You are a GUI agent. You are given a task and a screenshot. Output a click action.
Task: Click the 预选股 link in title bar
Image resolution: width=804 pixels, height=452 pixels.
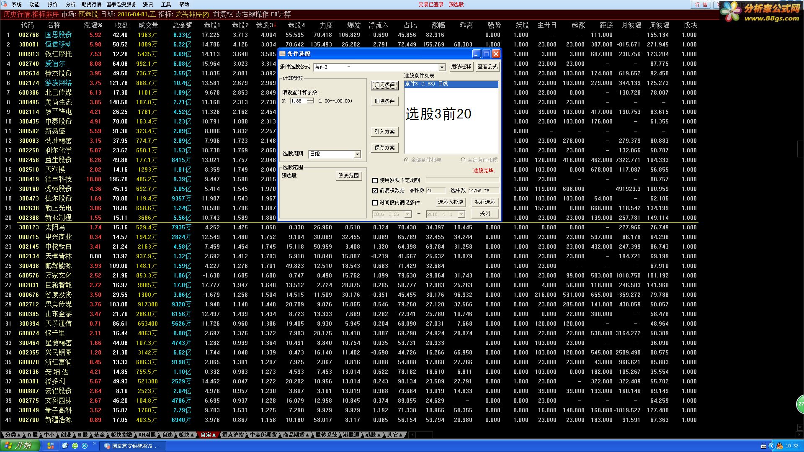tap(456, 4)
